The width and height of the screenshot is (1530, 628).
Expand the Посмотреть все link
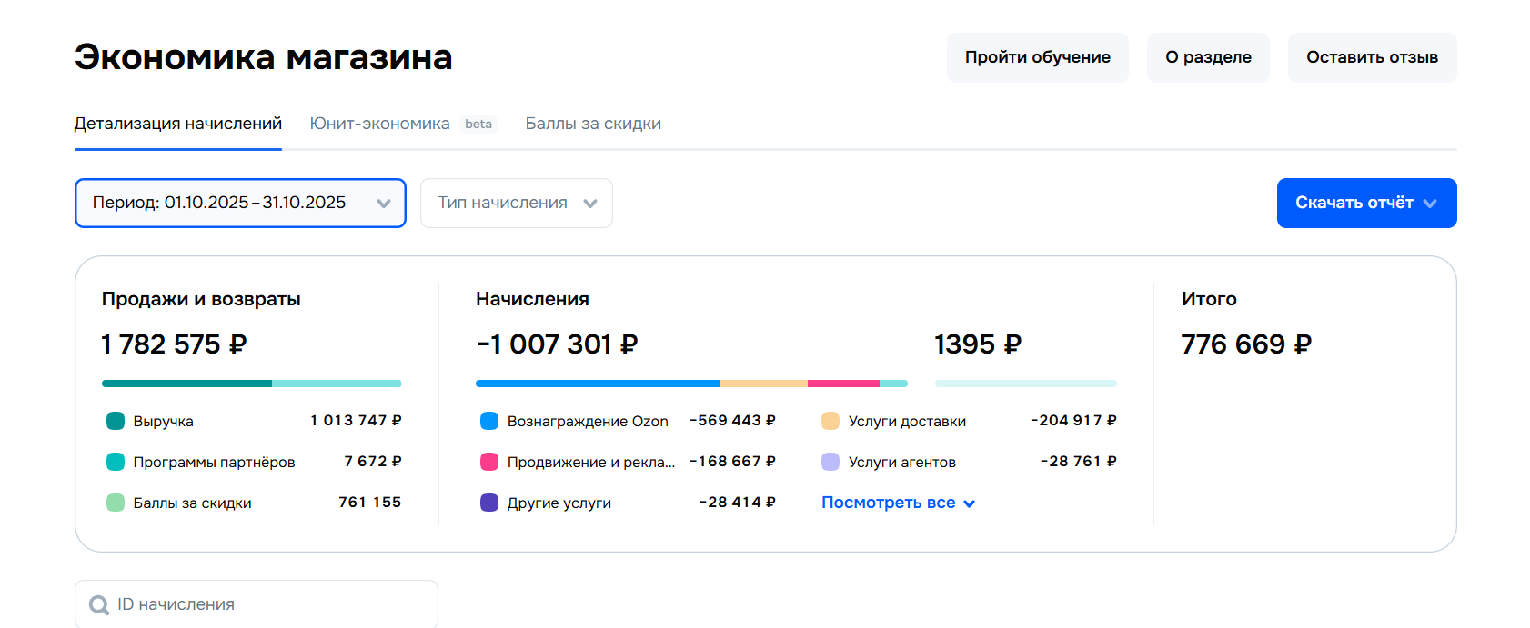pos(898,503)
